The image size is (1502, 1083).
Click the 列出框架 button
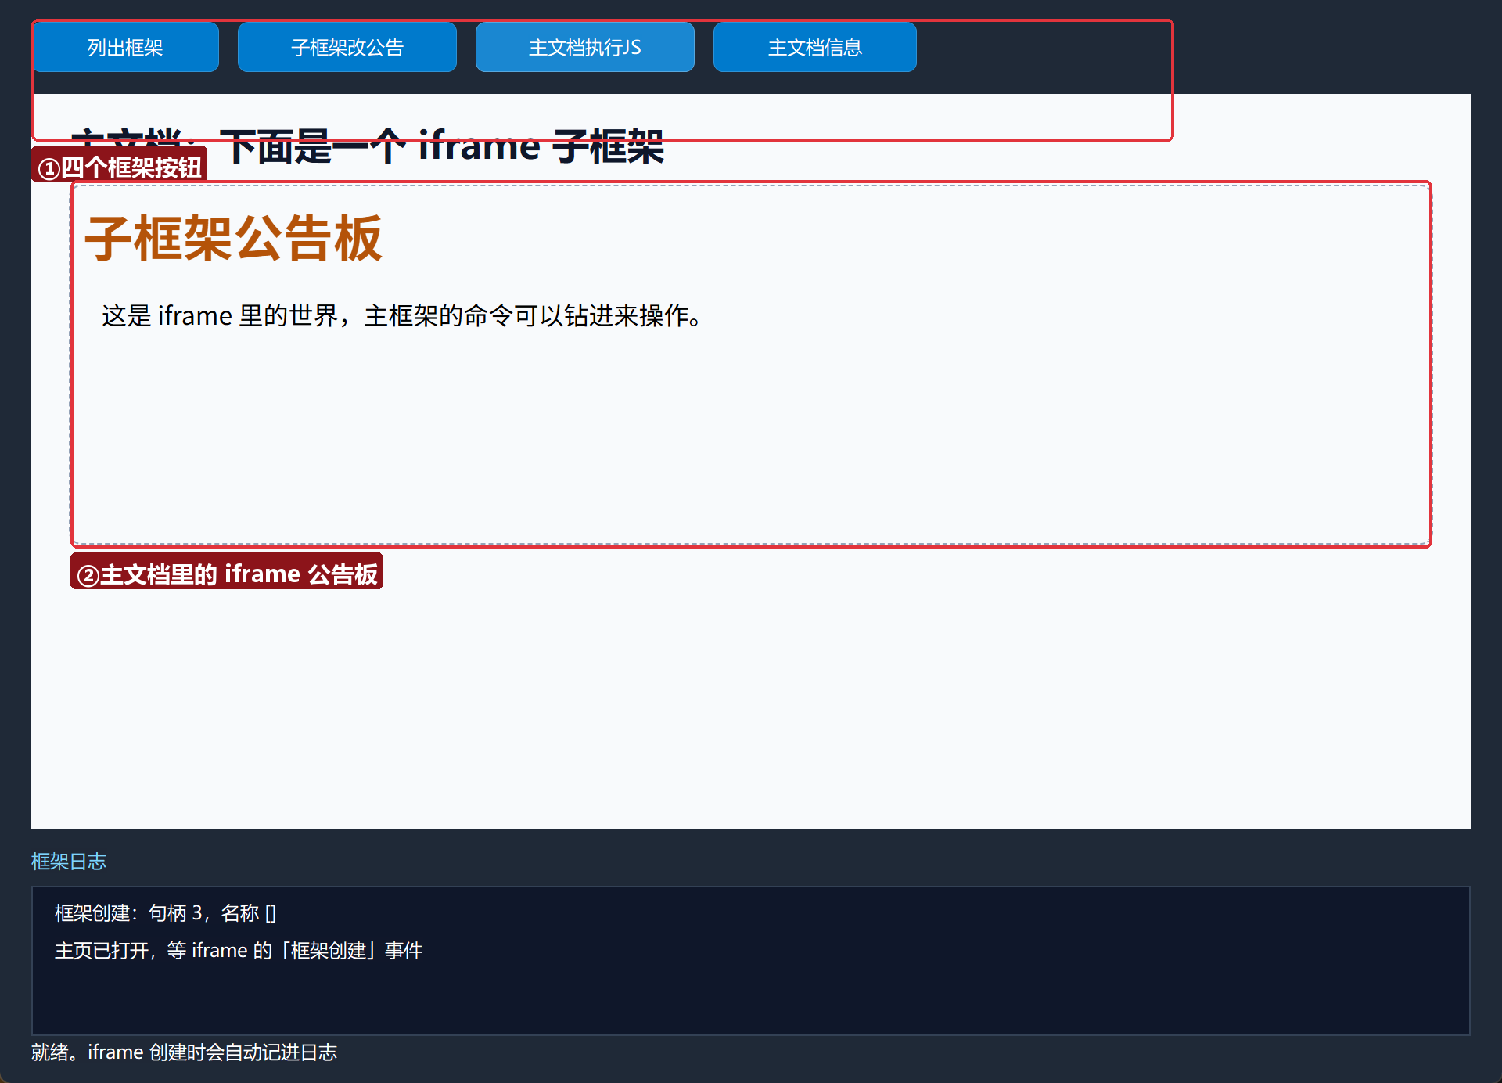pyautogui.click(x=125, y=47)
